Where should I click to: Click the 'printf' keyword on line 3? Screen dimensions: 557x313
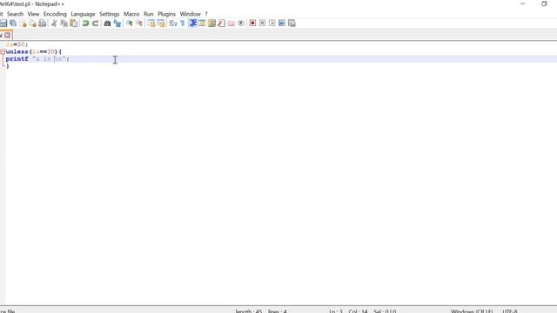coord(17,59)
